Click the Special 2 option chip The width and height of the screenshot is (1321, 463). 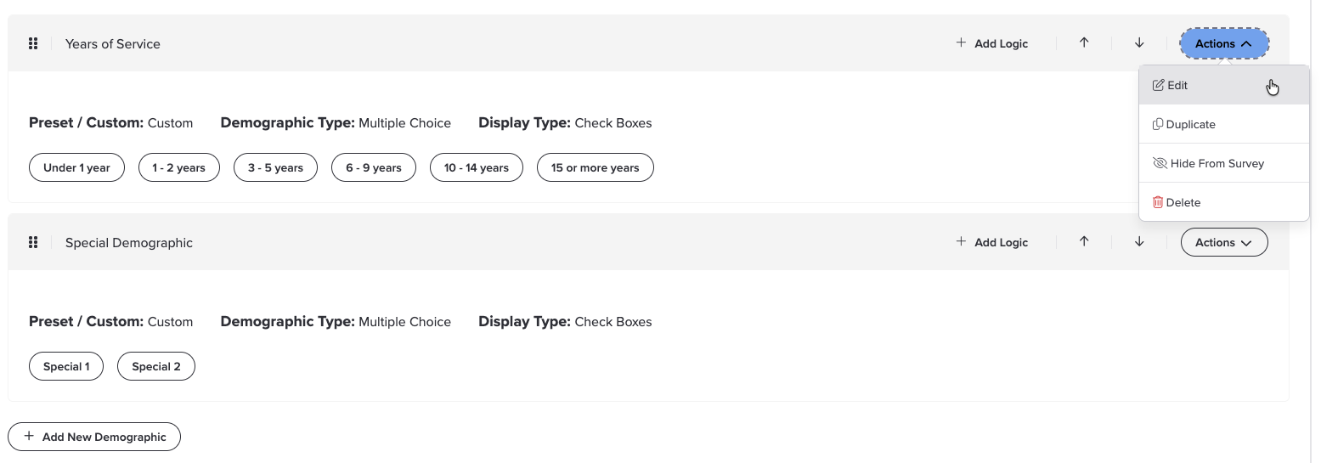click(x=156, y=366)
